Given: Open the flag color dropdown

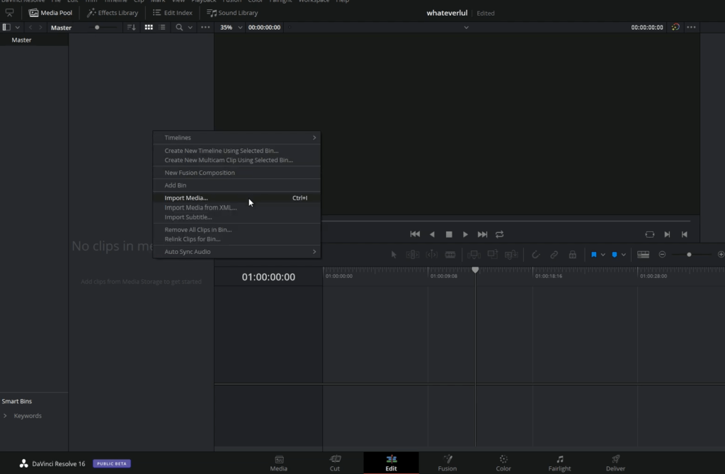Looking at the screenshot, I should pos(603,255).
